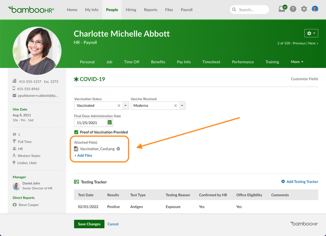Screen dimensions: 326x236
Task: Click the Save Changes button
Action: [x=89, y=224]
